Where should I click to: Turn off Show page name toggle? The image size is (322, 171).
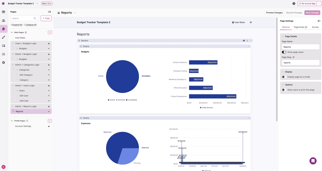point(284,52)
